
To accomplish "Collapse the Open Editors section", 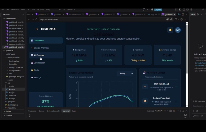I will point(4,19).
